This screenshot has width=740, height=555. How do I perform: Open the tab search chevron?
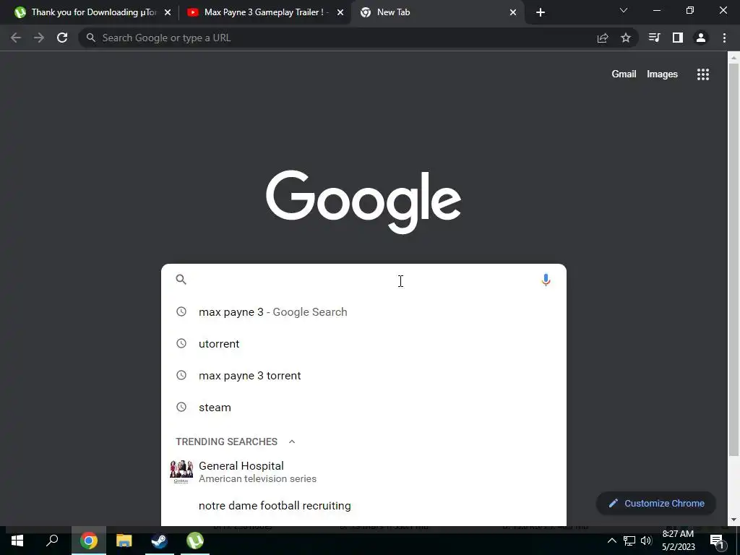click(x=624, y=10)
